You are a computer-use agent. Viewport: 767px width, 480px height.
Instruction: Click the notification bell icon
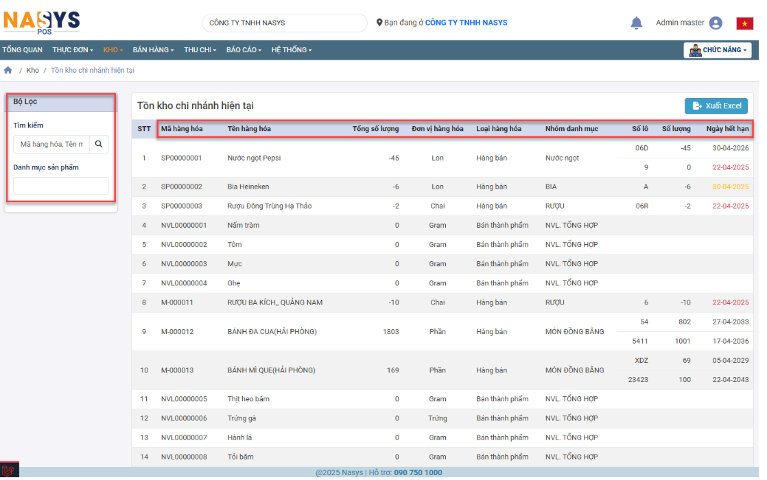(636, 23)
